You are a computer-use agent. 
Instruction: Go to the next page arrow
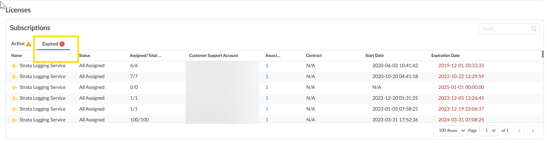(x=533, y=131)
